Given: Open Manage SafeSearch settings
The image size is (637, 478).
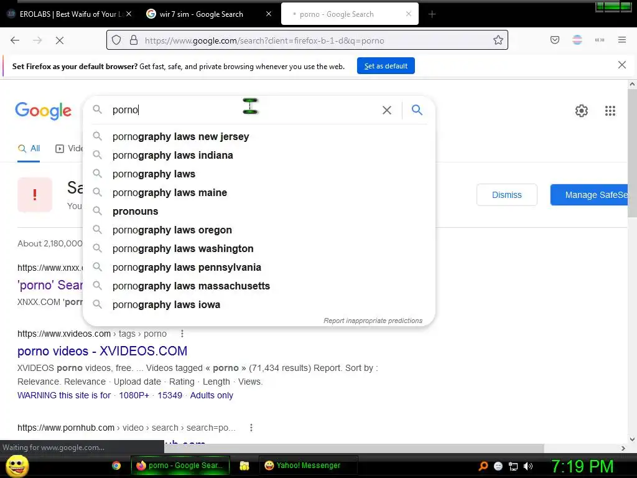Looking at the screenshot, I should click(589, 195).
